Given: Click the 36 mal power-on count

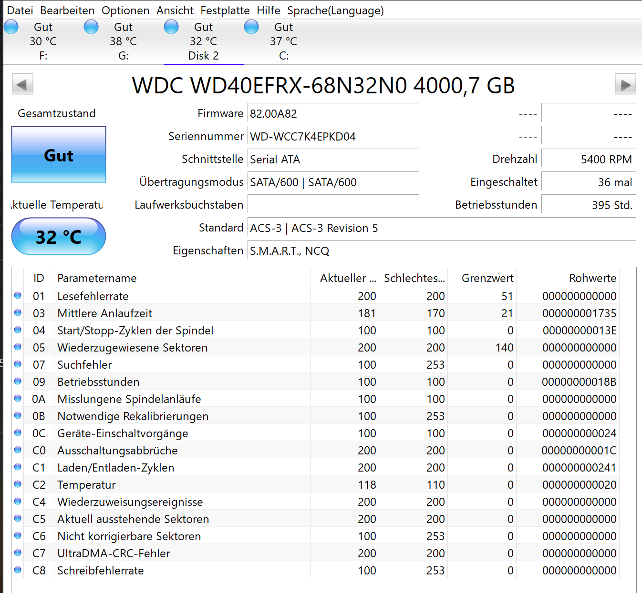Looking at the screenshot, I should click(589, 182).
